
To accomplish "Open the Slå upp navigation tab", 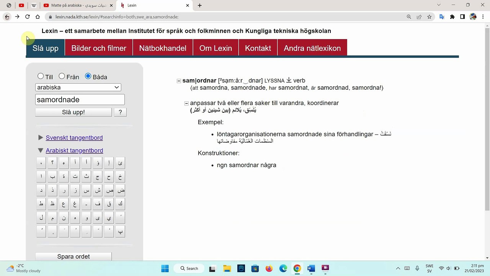I will point(46,48).
